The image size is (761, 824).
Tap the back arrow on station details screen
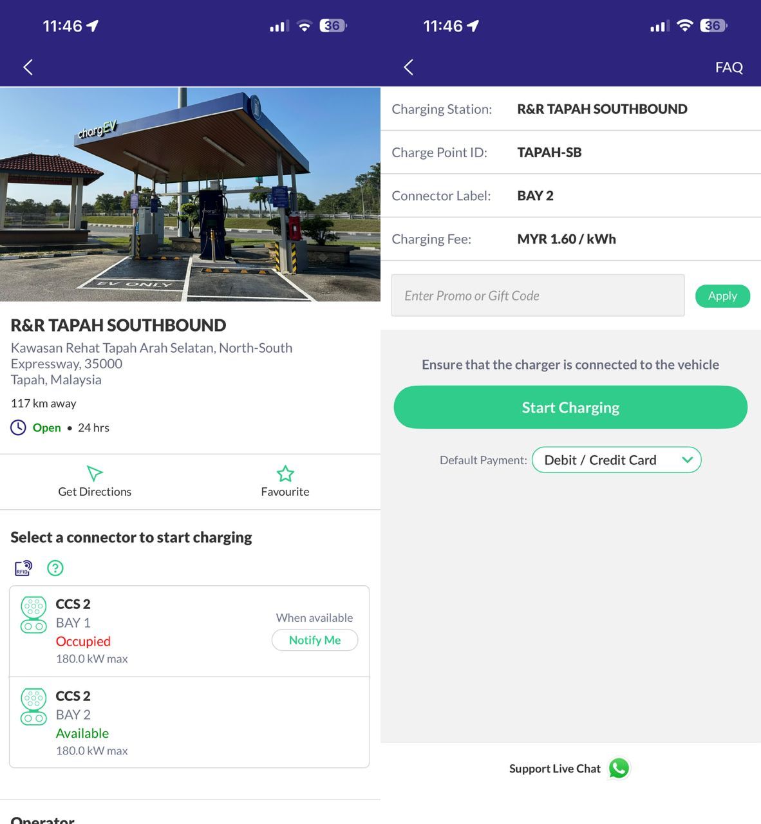28,67
